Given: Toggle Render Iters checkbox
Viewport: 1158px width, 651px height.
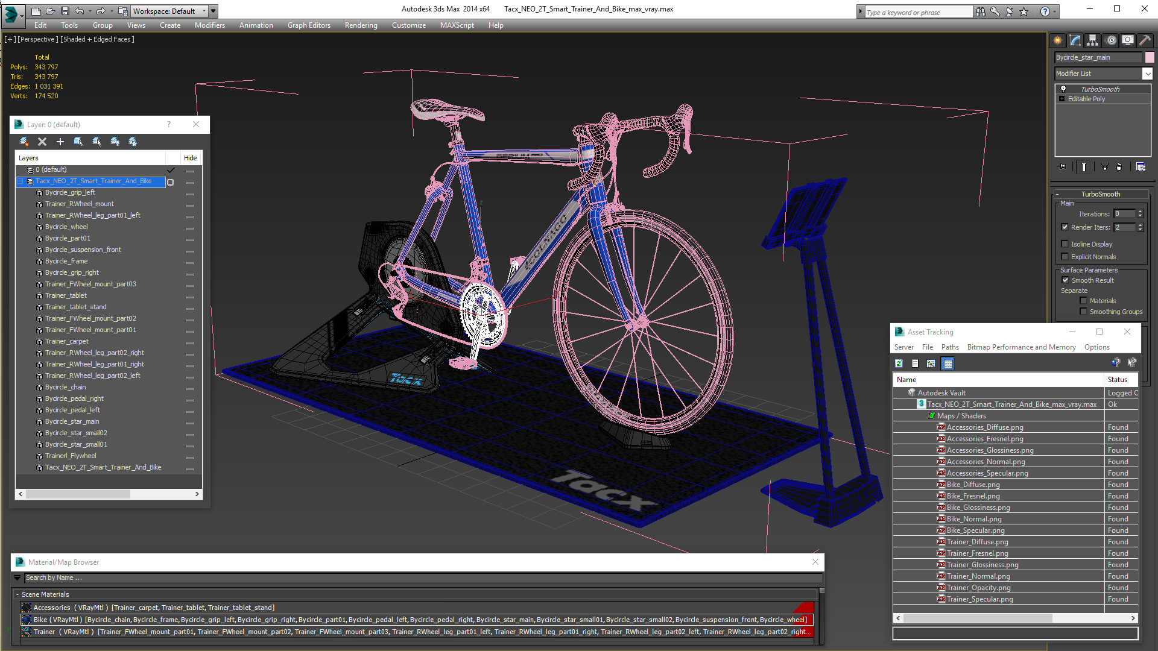Looking at the screenshot, I should [x=1065, y=227].
